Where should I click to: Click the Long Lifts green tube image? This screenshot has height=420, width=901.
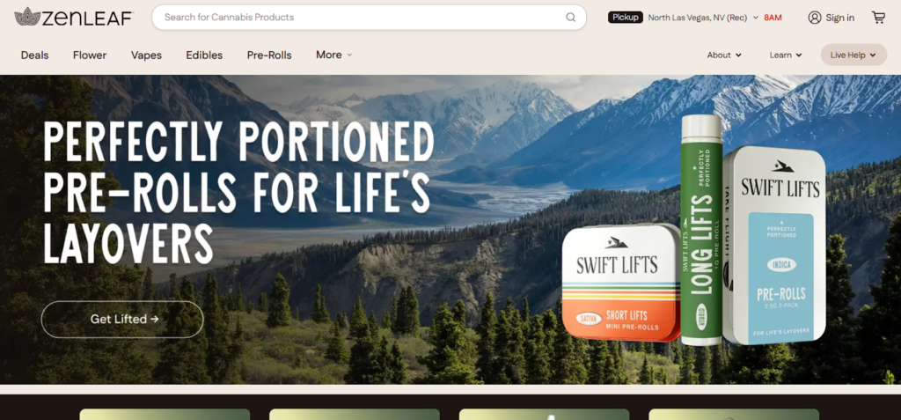coord(701,230)
